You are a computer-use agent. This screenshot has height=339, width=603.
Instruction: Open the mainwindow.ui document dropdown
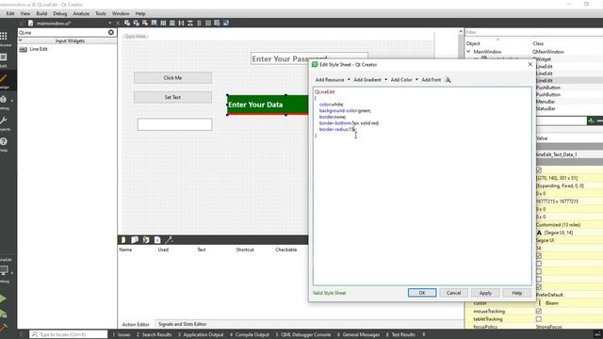pos(110,23)
